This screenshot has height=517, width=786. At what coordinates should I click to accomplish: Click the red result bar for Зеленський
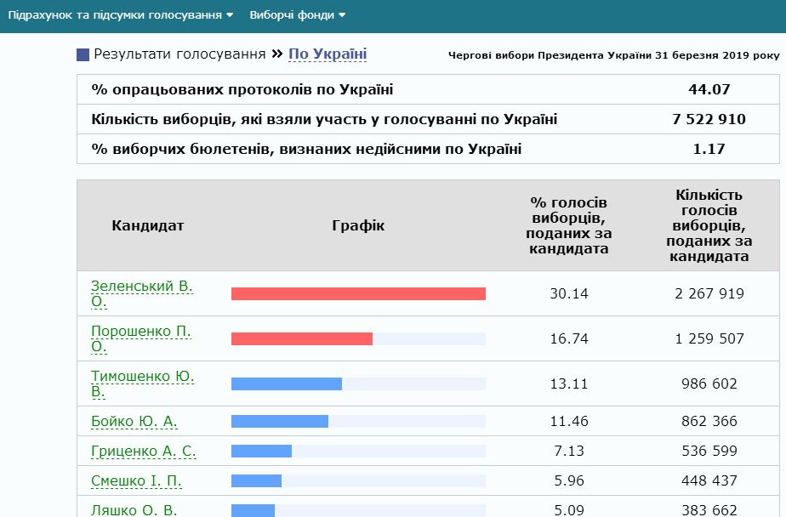click(358, 293)
